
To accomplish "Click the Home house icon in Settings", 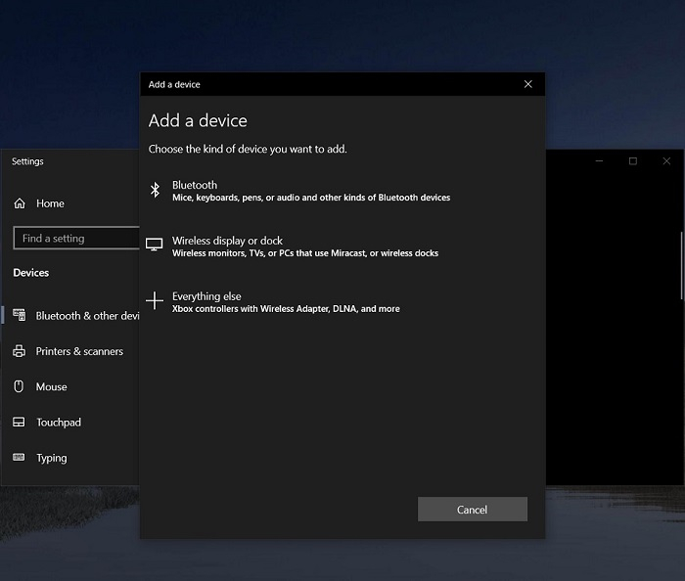I will (x=20, y=203).
